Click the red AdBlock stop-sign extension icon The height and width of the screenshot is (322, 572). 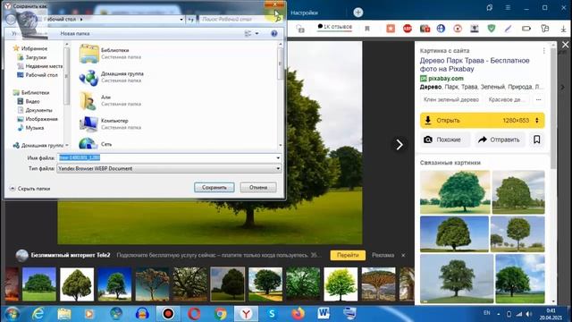pos(408,29)
